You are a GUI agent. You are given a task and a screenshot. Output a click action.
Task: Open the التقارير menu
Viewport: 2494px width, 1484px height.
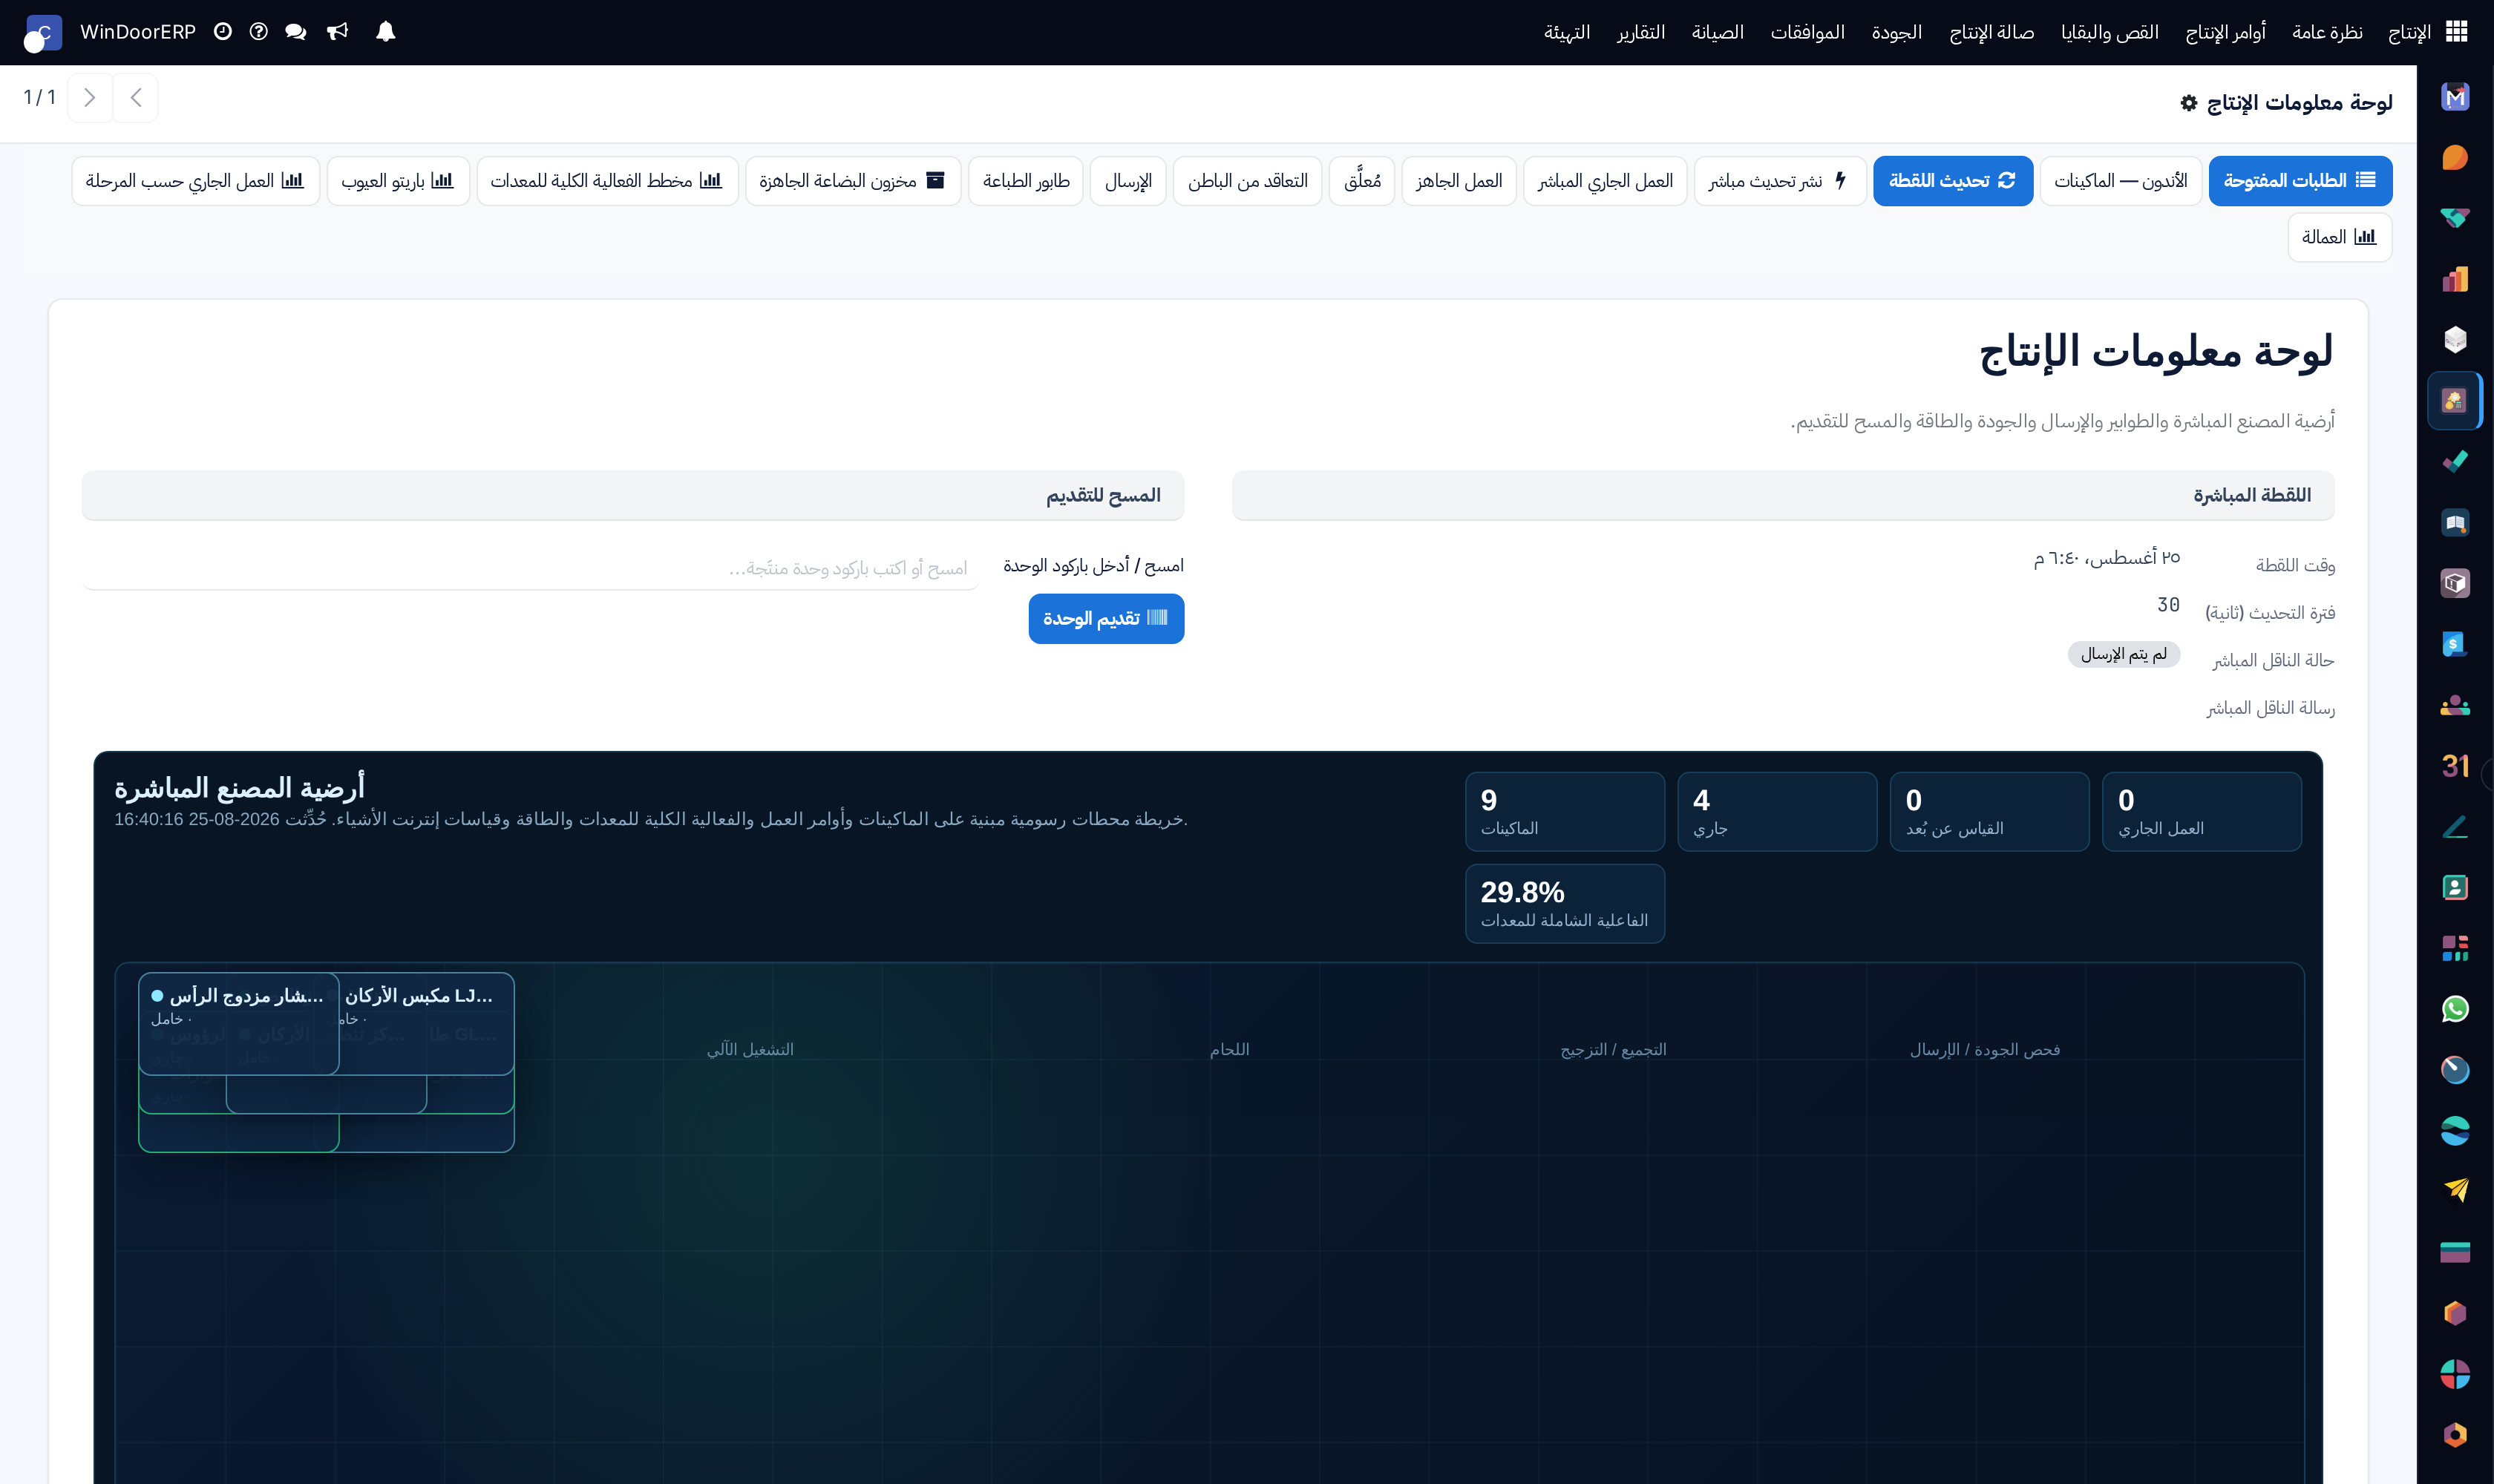1640,33
